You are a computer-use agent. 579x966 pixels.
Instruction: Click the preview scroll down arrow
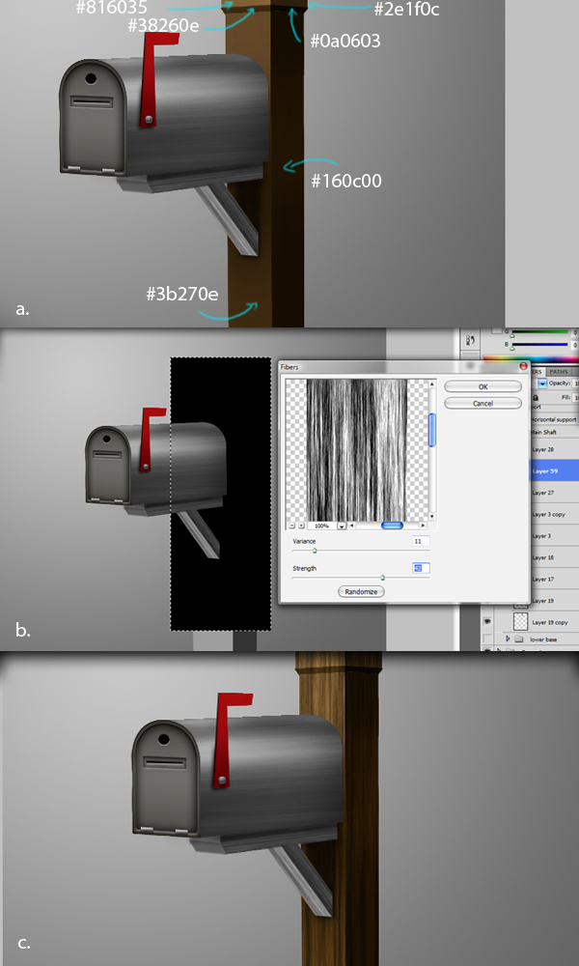[432, 516]
